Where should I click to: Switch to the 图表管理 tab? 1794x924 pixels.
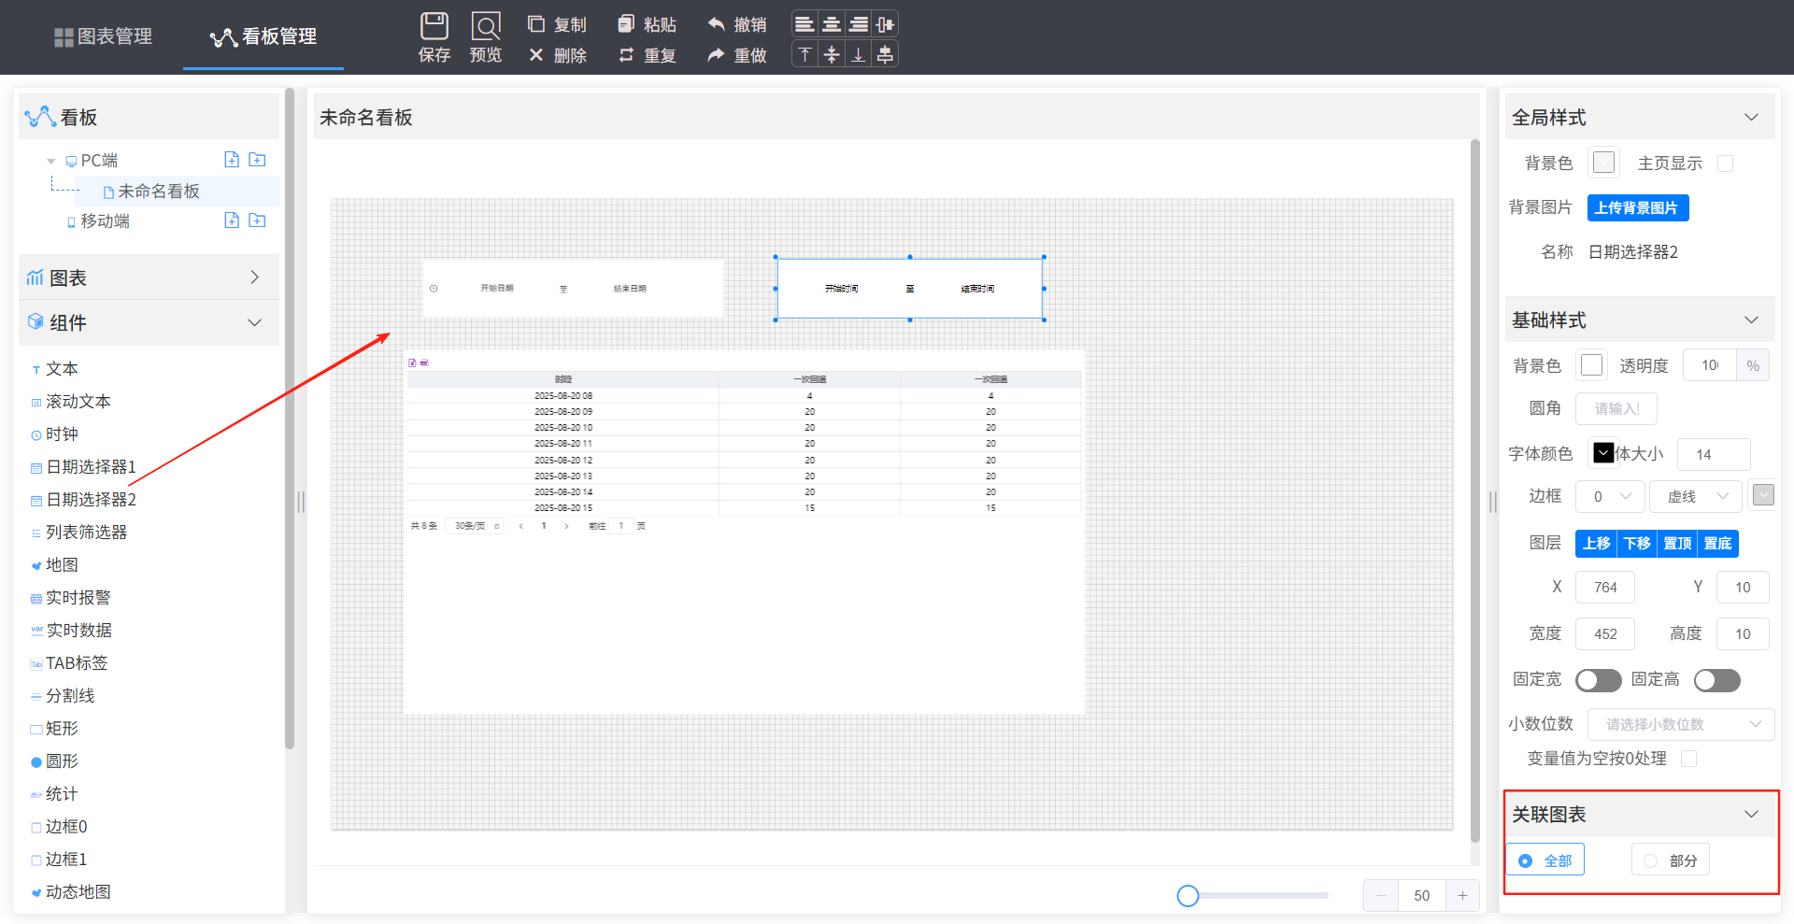[103, 36]
